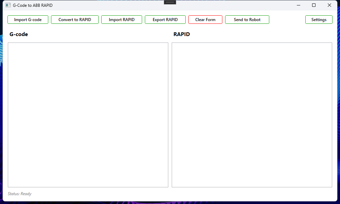
Task: Clear the form with red-bordered button
Action: [205, 20]
